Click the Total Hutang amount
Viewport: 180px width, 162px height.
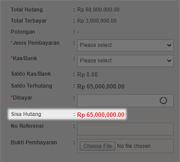click(98, 10)
